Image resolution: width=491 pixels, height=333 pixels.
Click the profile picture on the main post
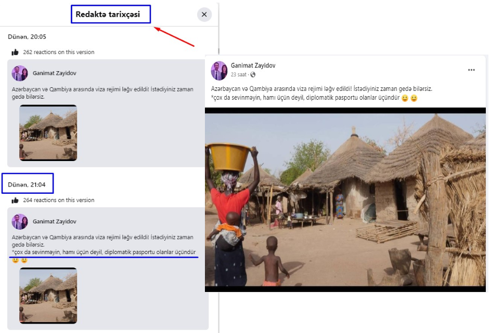(219, 70)
